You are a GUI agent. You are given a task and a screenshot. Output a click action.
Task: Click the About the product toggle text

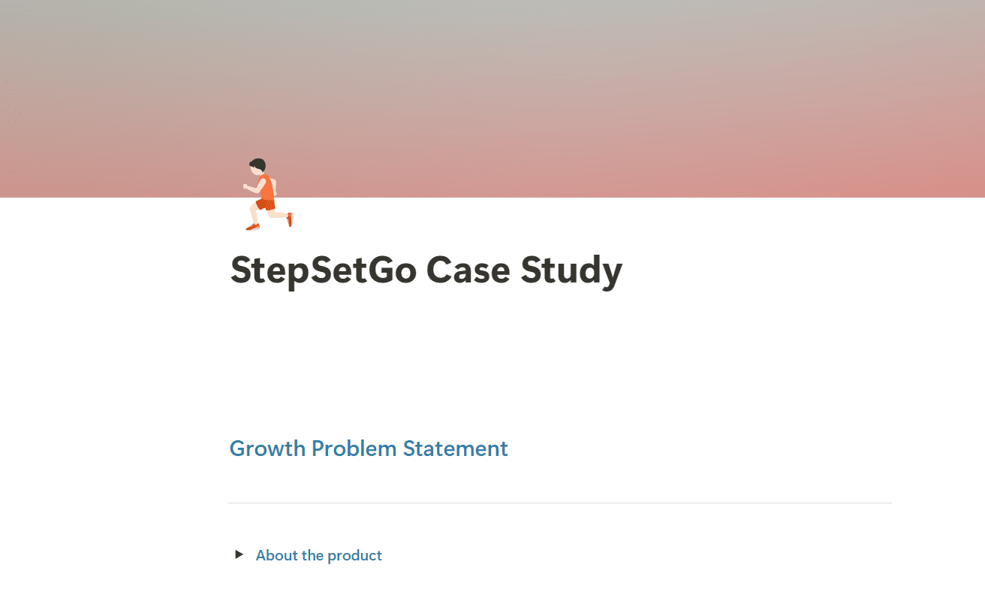(x=318, y=556)
